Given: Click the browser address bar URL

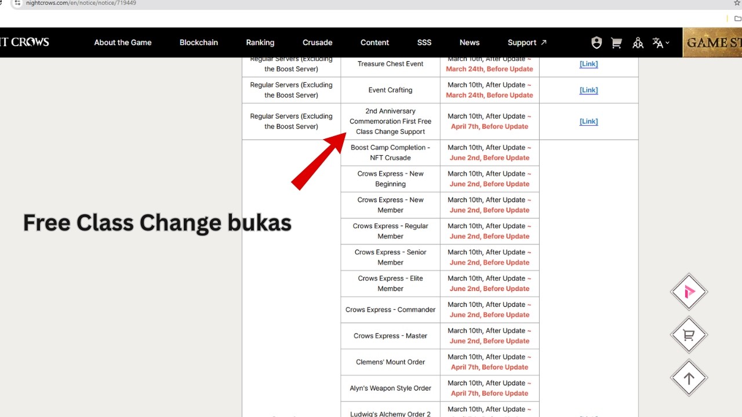Looking at the screenshot, I should coord(81,3).
